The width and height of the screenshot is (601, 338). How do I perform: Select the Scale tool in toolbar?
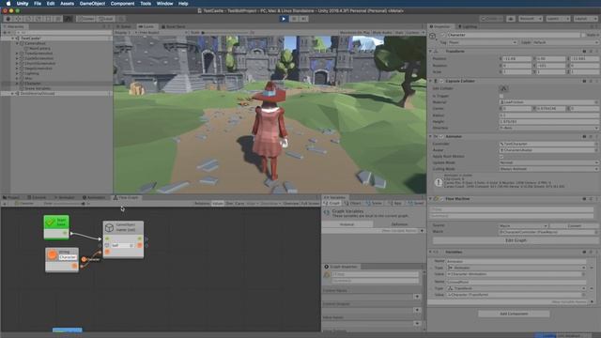click(x=38, y=19)
